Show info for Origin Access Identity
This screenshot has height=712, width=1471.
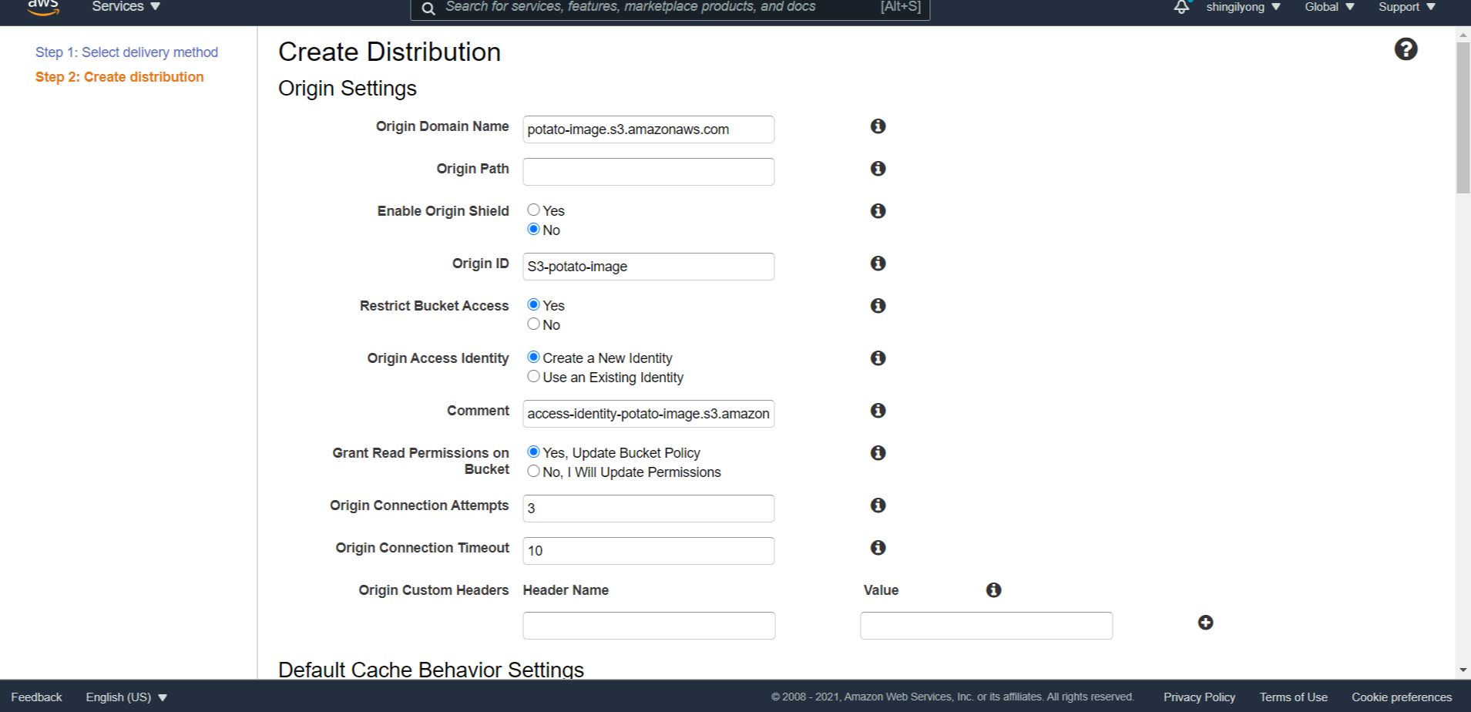878,358
